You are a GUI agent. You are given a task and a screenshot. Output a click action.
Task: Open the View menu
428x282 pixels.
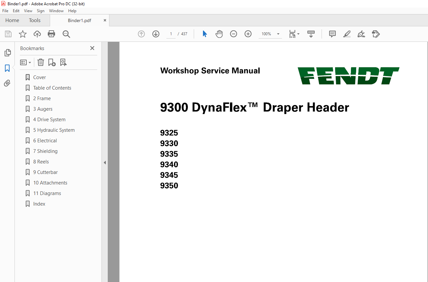[28, 11]
